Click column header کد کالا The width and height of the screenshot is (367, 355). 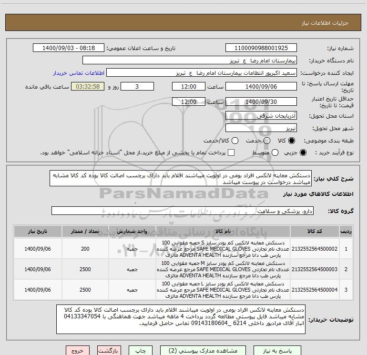(x=315, y=231)
